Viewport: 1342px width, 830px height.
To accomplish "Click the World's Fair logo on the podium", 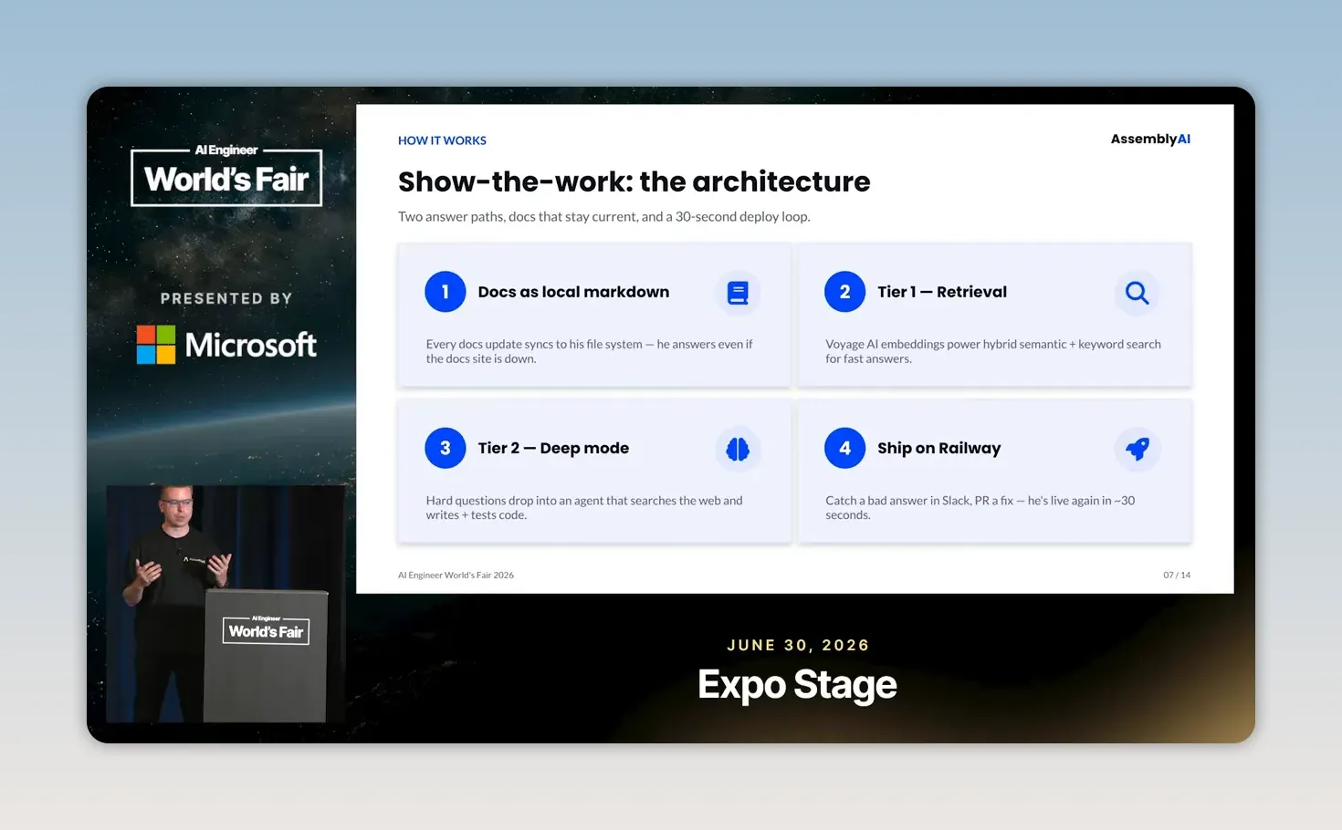I will (x=266, y=629).
